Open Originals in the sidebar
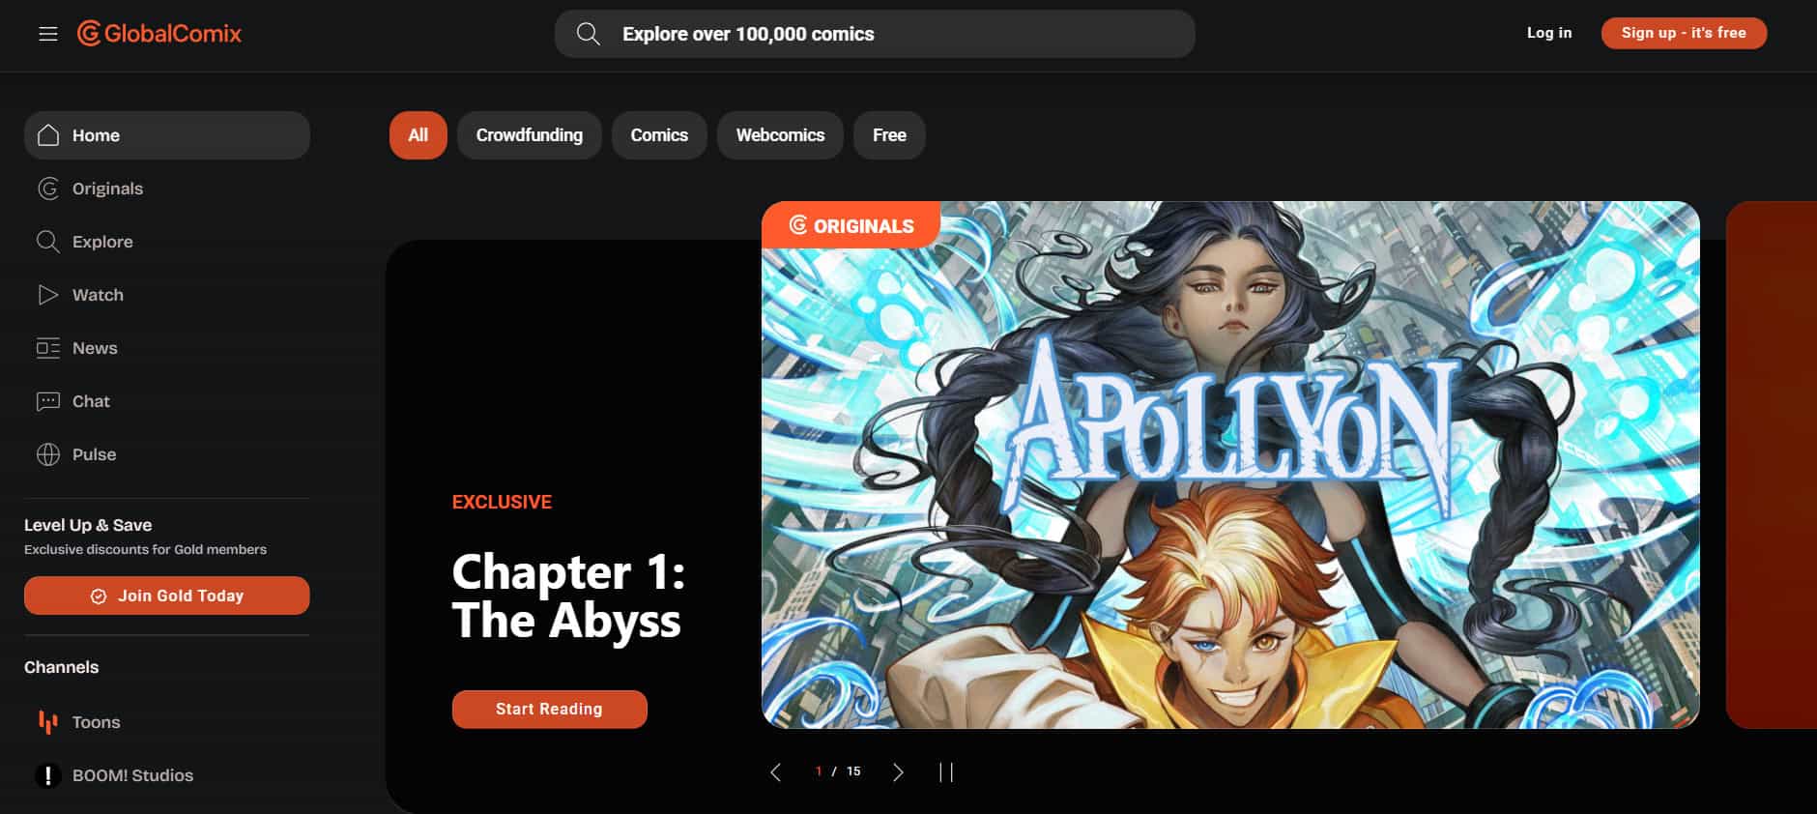Viewport: 1817px width, 814px height. coord(167,189)
